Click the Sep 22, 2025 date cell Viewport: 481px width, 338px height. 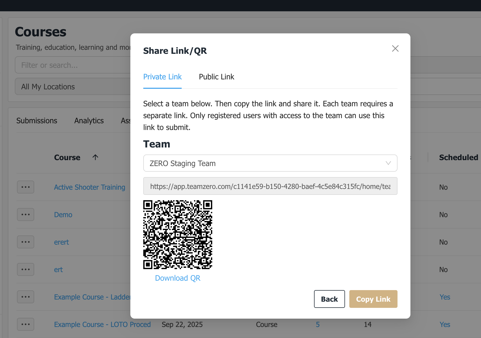[x=182, y=325]
